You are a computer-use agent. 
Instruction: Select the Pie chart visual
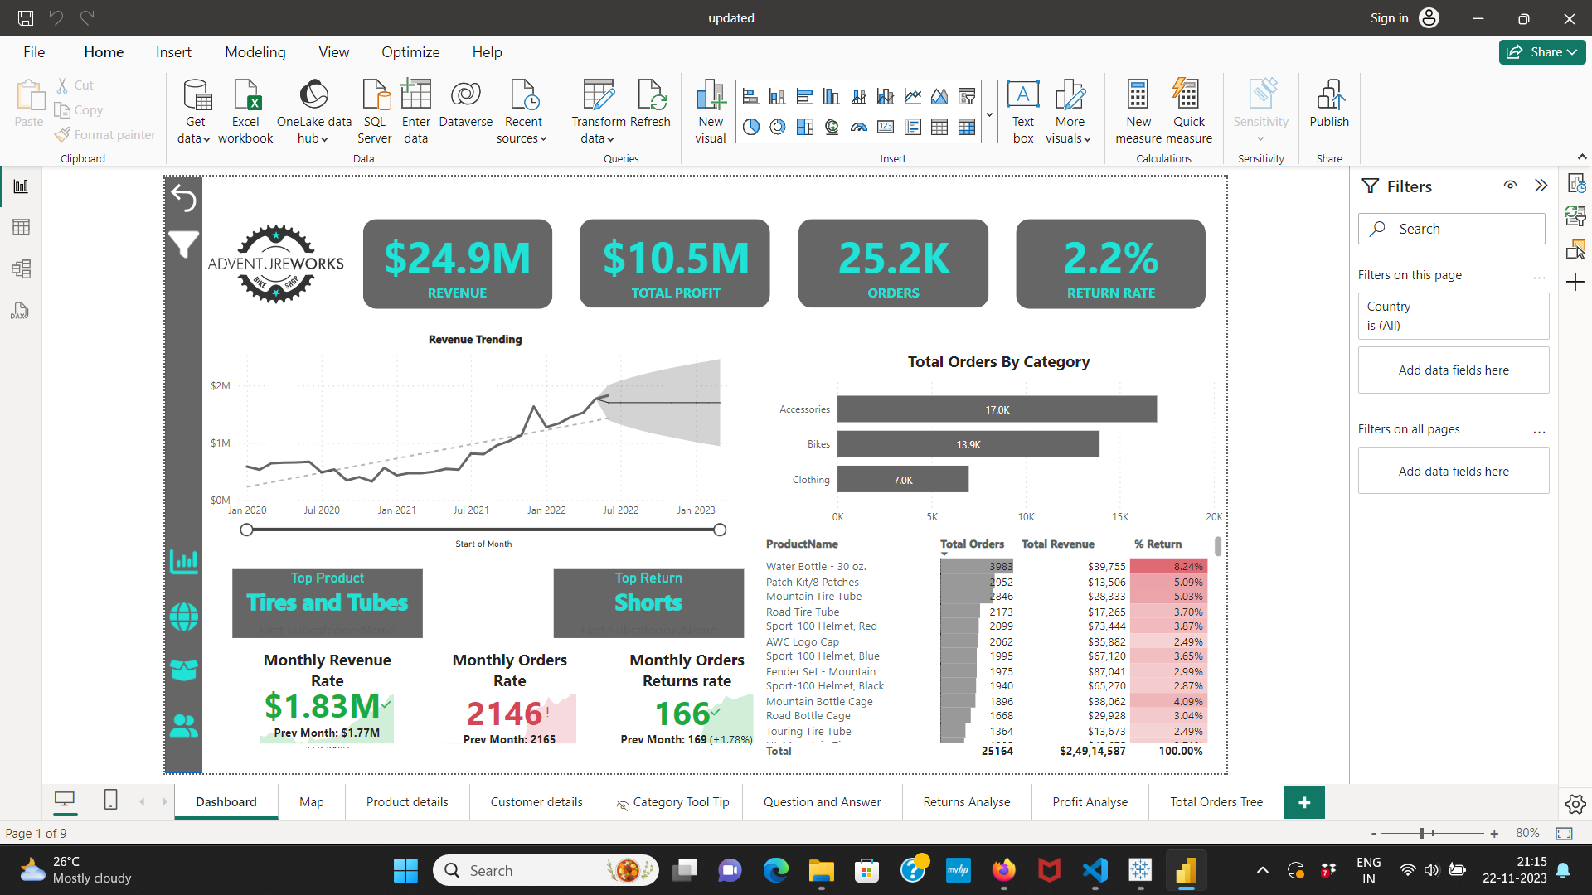[750, 127]
